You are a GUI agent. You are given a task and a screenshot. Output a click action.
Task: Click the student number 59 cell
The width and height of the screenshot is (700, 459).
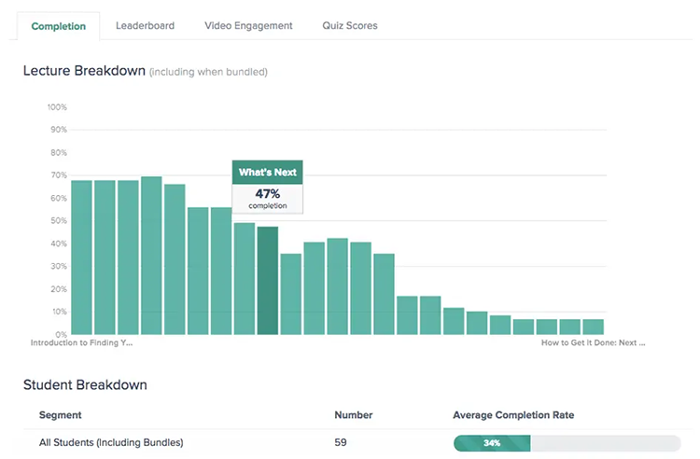[x=340, y=442]
